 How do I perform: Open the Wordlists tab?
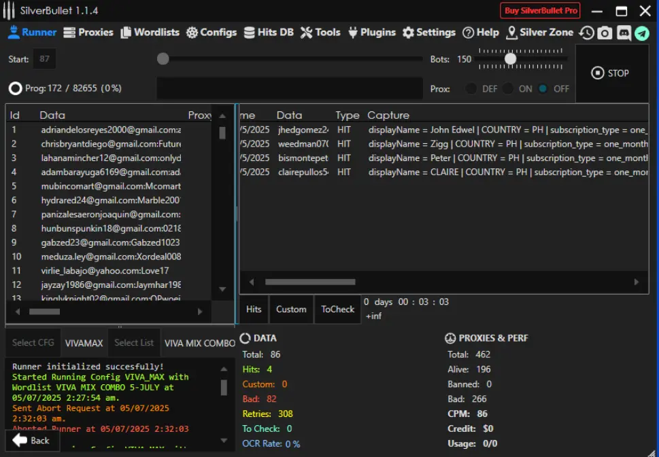[x=150, y=33]
